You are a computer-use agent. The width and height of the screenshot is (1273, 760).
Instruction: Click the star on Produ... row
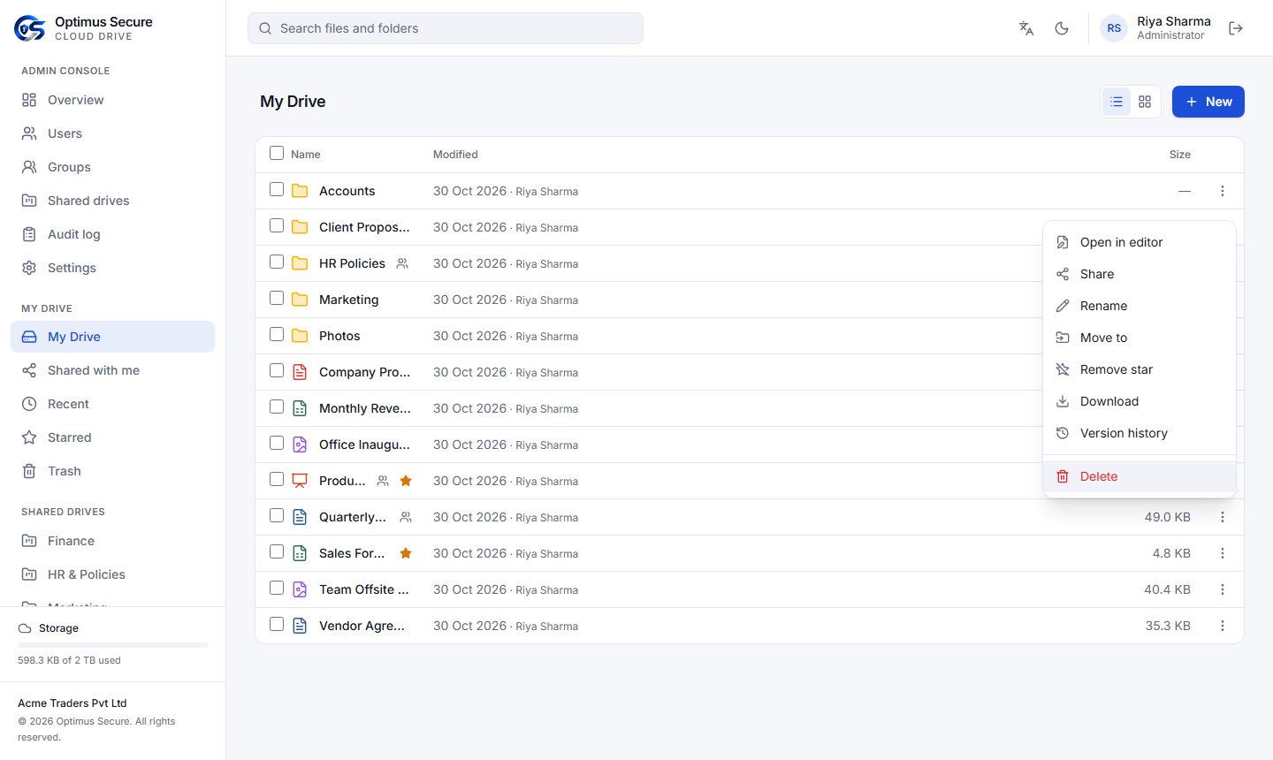pyautogui.click(x=406, y=481)
